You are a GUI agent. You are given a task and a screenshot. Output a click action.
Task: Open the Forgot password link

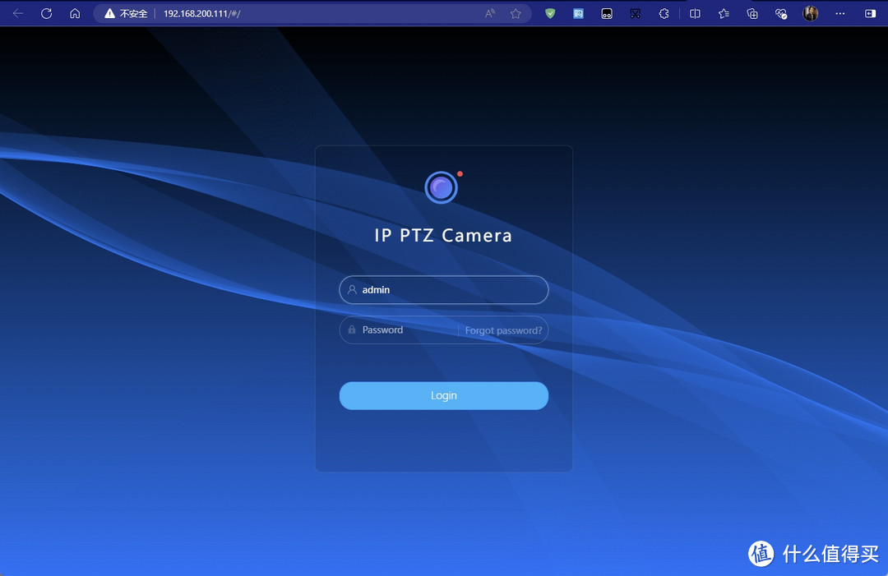click(503, 330)
